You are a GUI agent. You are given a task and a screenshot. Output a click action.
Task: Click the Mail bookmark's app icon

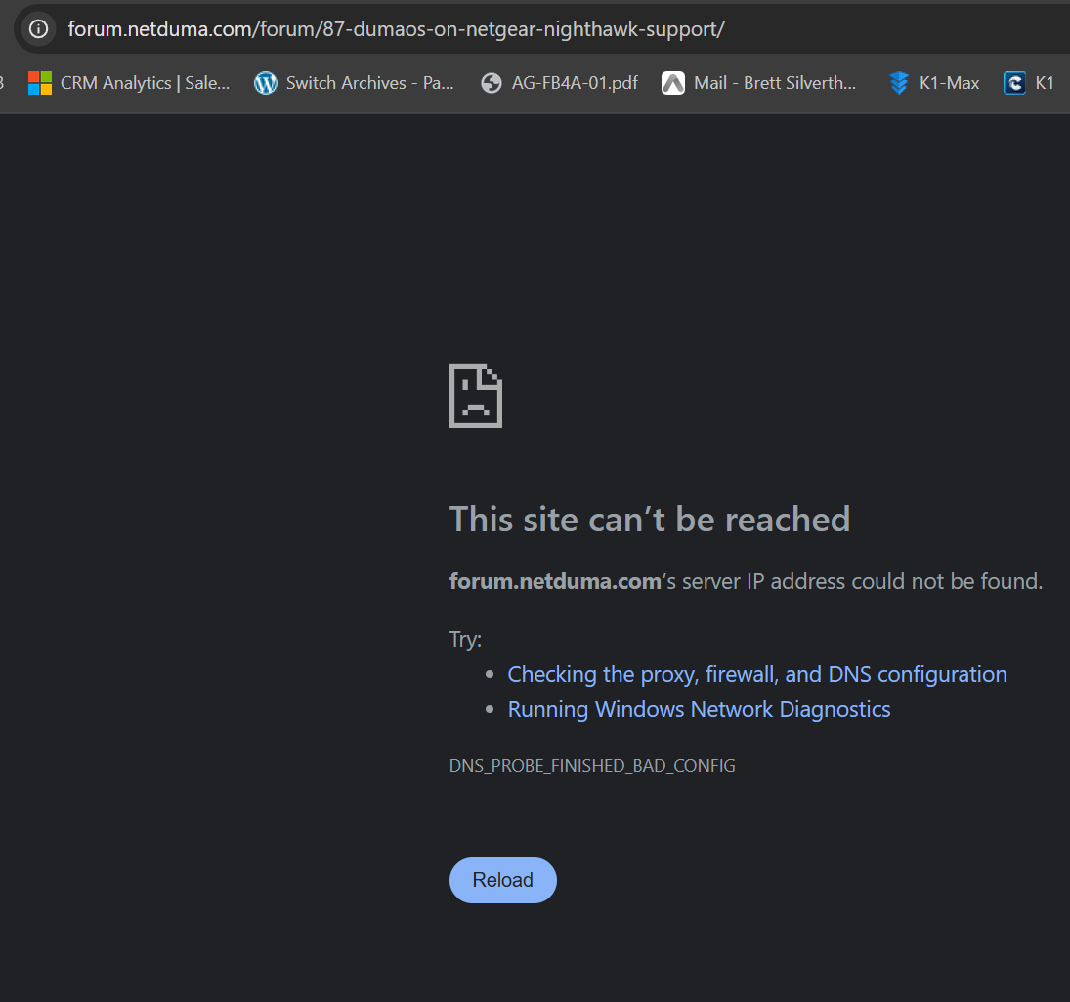673,83
